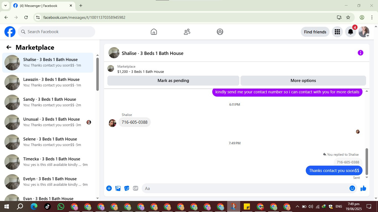This screenshot has height=212, width=378.
Task: Open the Chrome tab search dropdown
Action: click(x=5, y=6)
